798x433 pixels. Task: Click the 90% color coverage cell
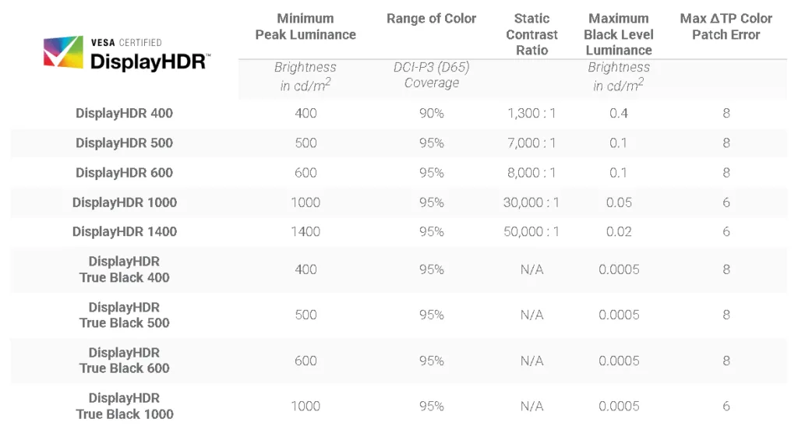(x=431, y=113)
